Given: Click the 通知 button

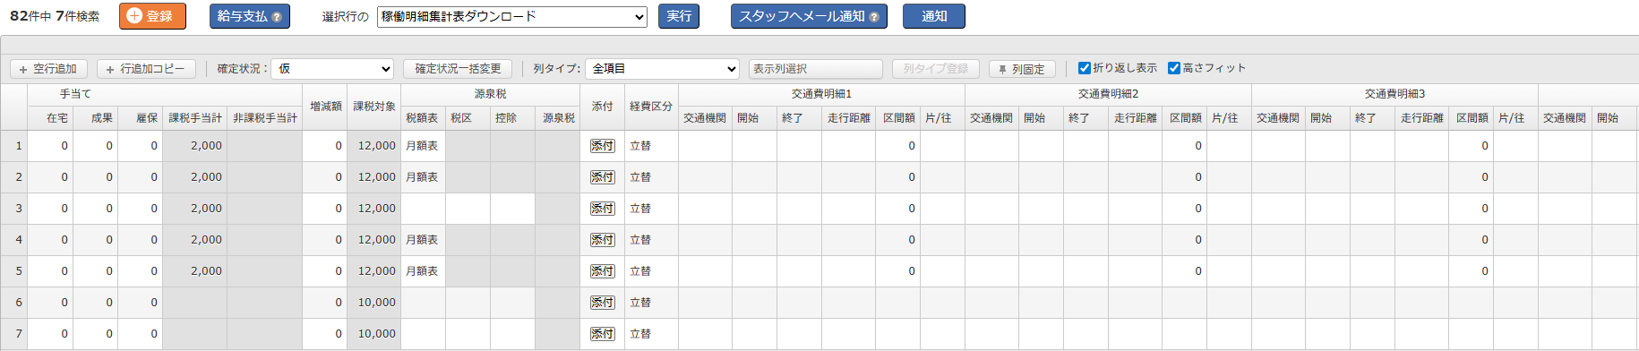Looking at the screenshot, I should tap(934, 16).
